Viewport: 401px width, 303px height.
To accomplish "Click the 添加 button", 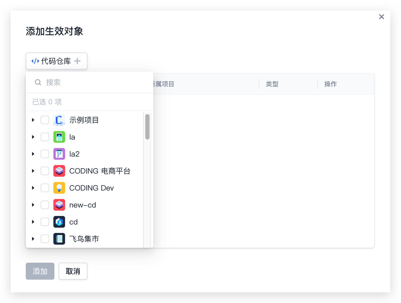I will pyautogui.click(x=40, y=271).
